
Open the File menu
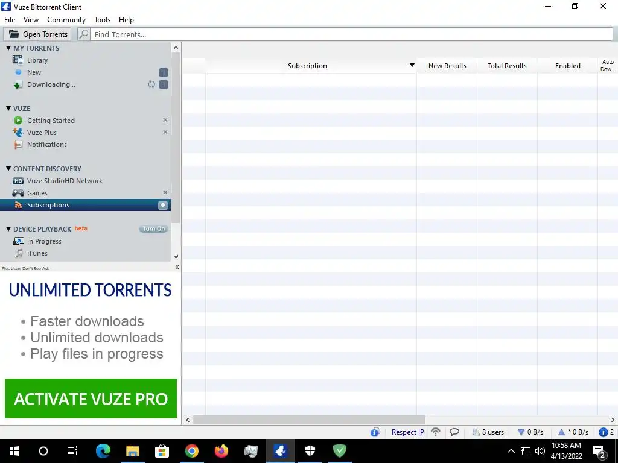coord(10,20)
